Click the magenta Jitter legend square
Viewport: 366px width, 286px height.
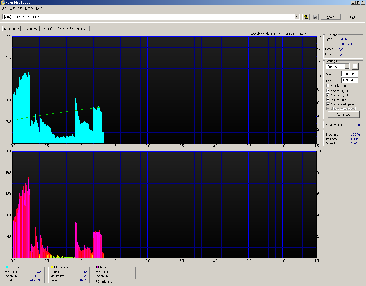tap(98, 267)
